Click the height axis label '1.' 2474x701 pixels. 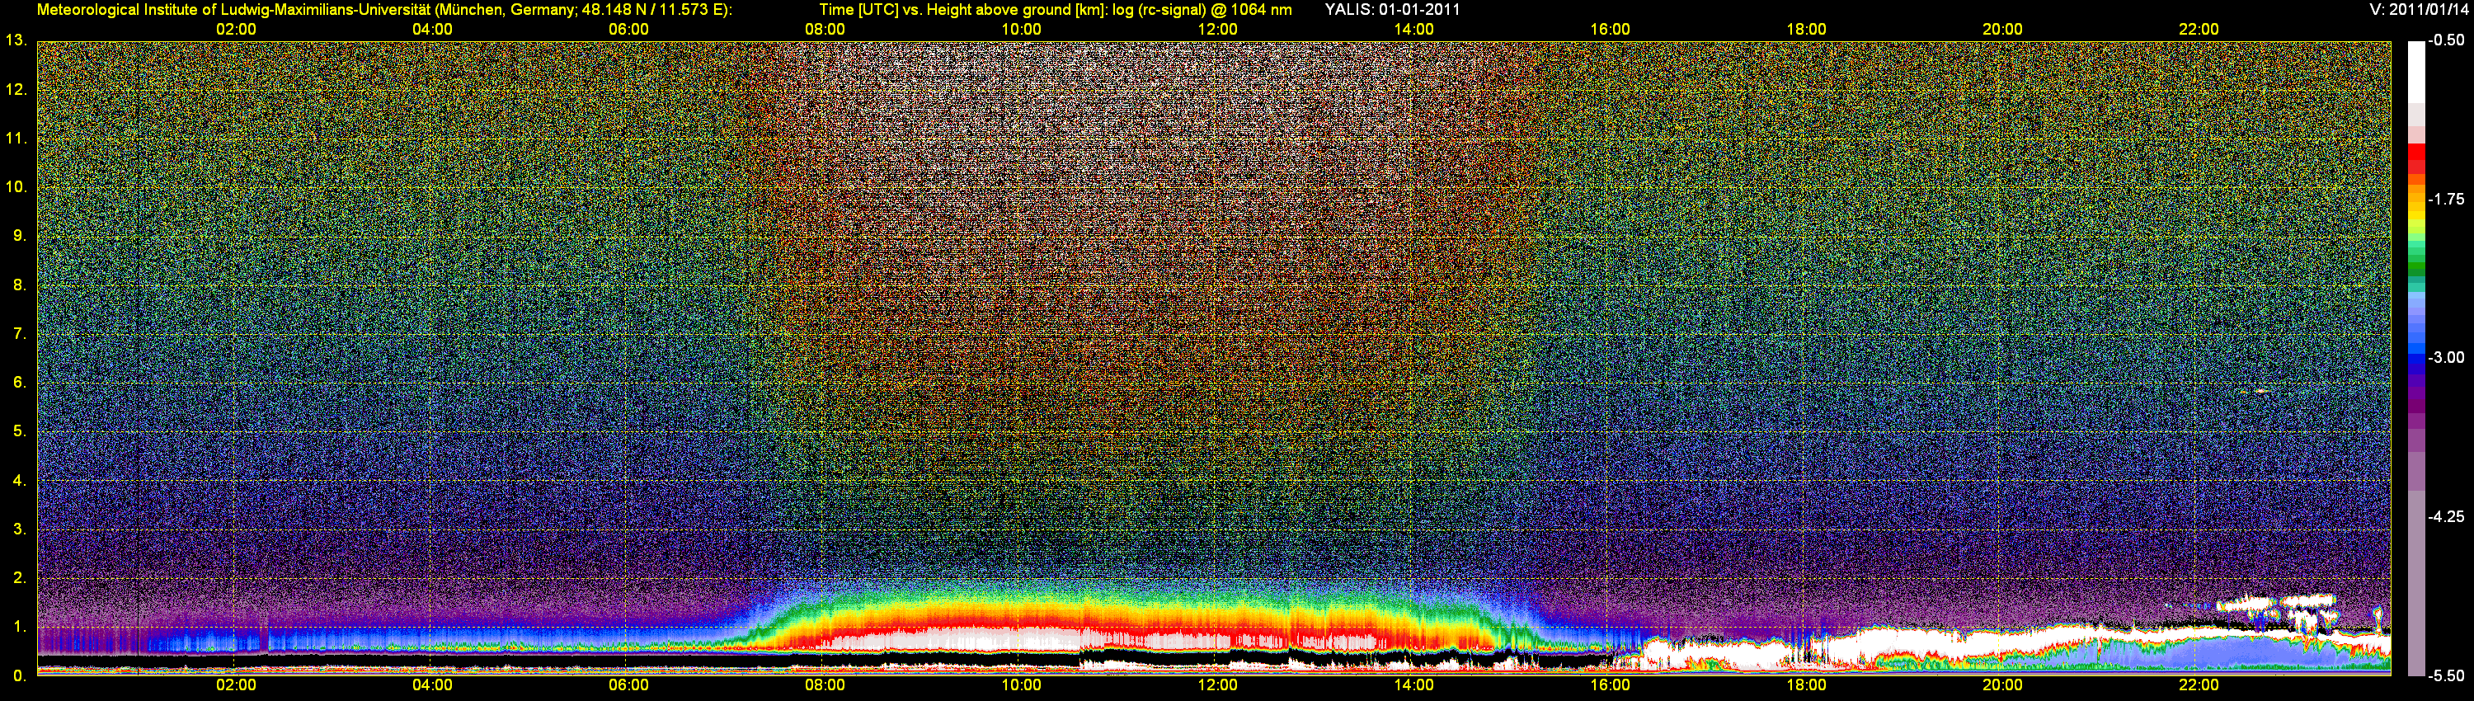tap(20, 626)
